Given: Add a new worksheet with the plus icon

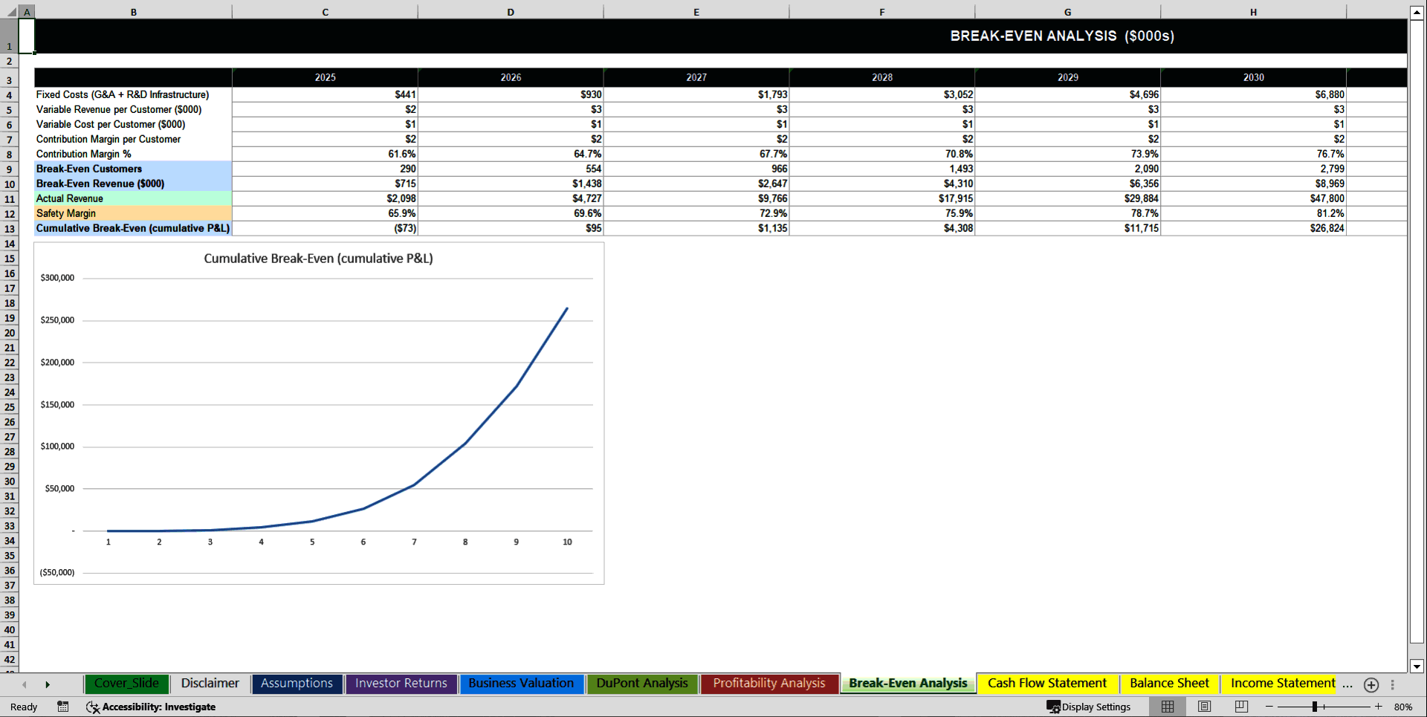Looking at the screenshot, I should pos(1371,685).
